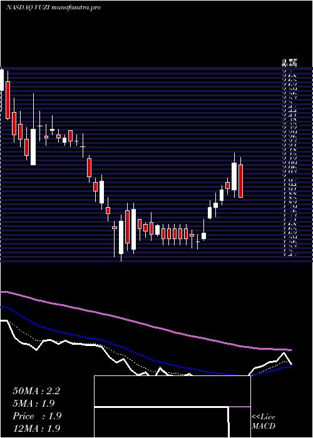Screen dimensions: 313x438
Task: Click the 50MA : 2.2 label
Action: pos(36,391)
